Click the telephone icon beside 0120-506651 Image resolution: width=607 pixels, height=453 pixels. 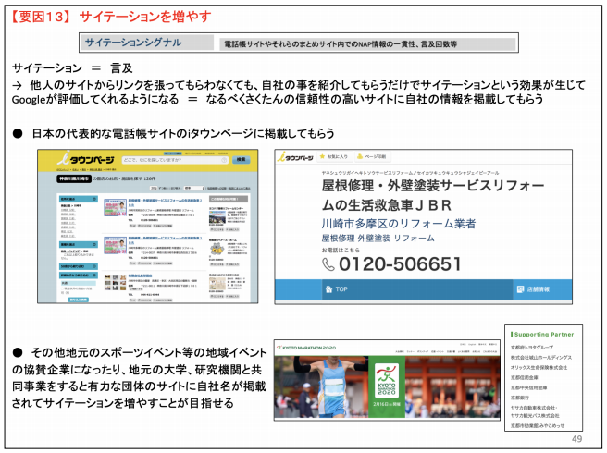328,264
